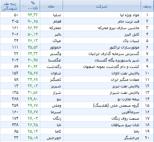Click symbol شبریز
Screen dimensions: 154x142
click(x=56, y=86)
